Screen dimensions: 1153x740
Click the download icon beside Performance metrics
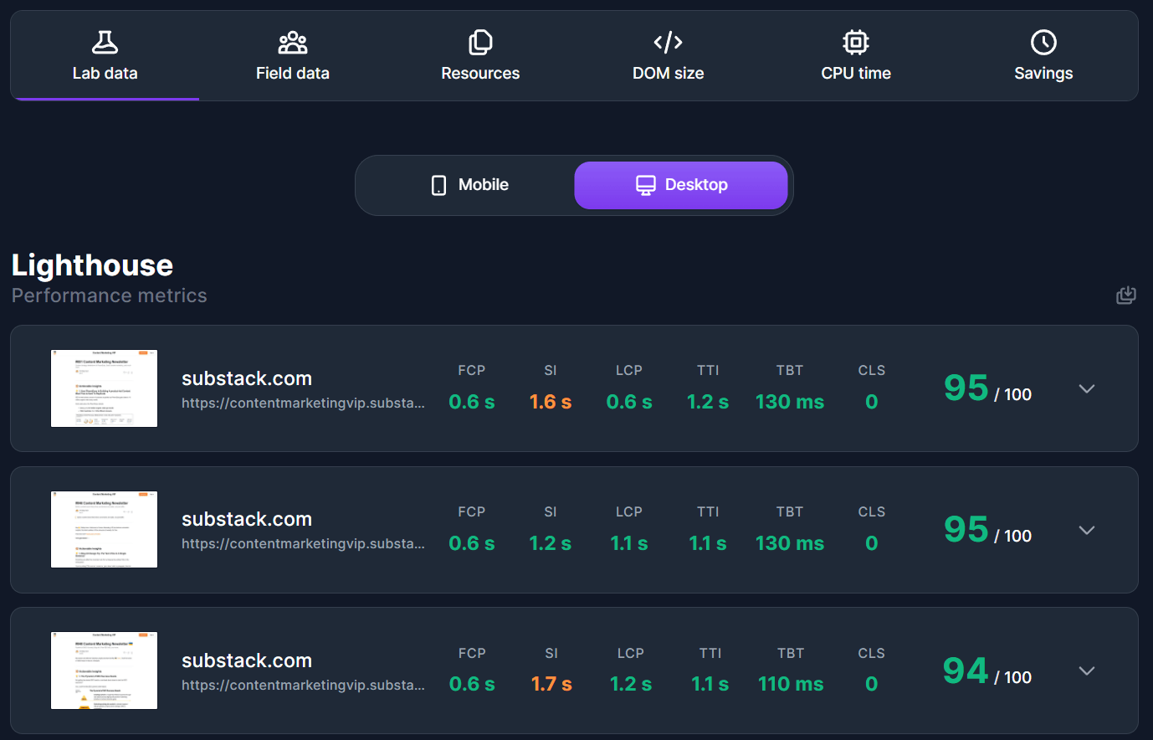(1126, 295)
